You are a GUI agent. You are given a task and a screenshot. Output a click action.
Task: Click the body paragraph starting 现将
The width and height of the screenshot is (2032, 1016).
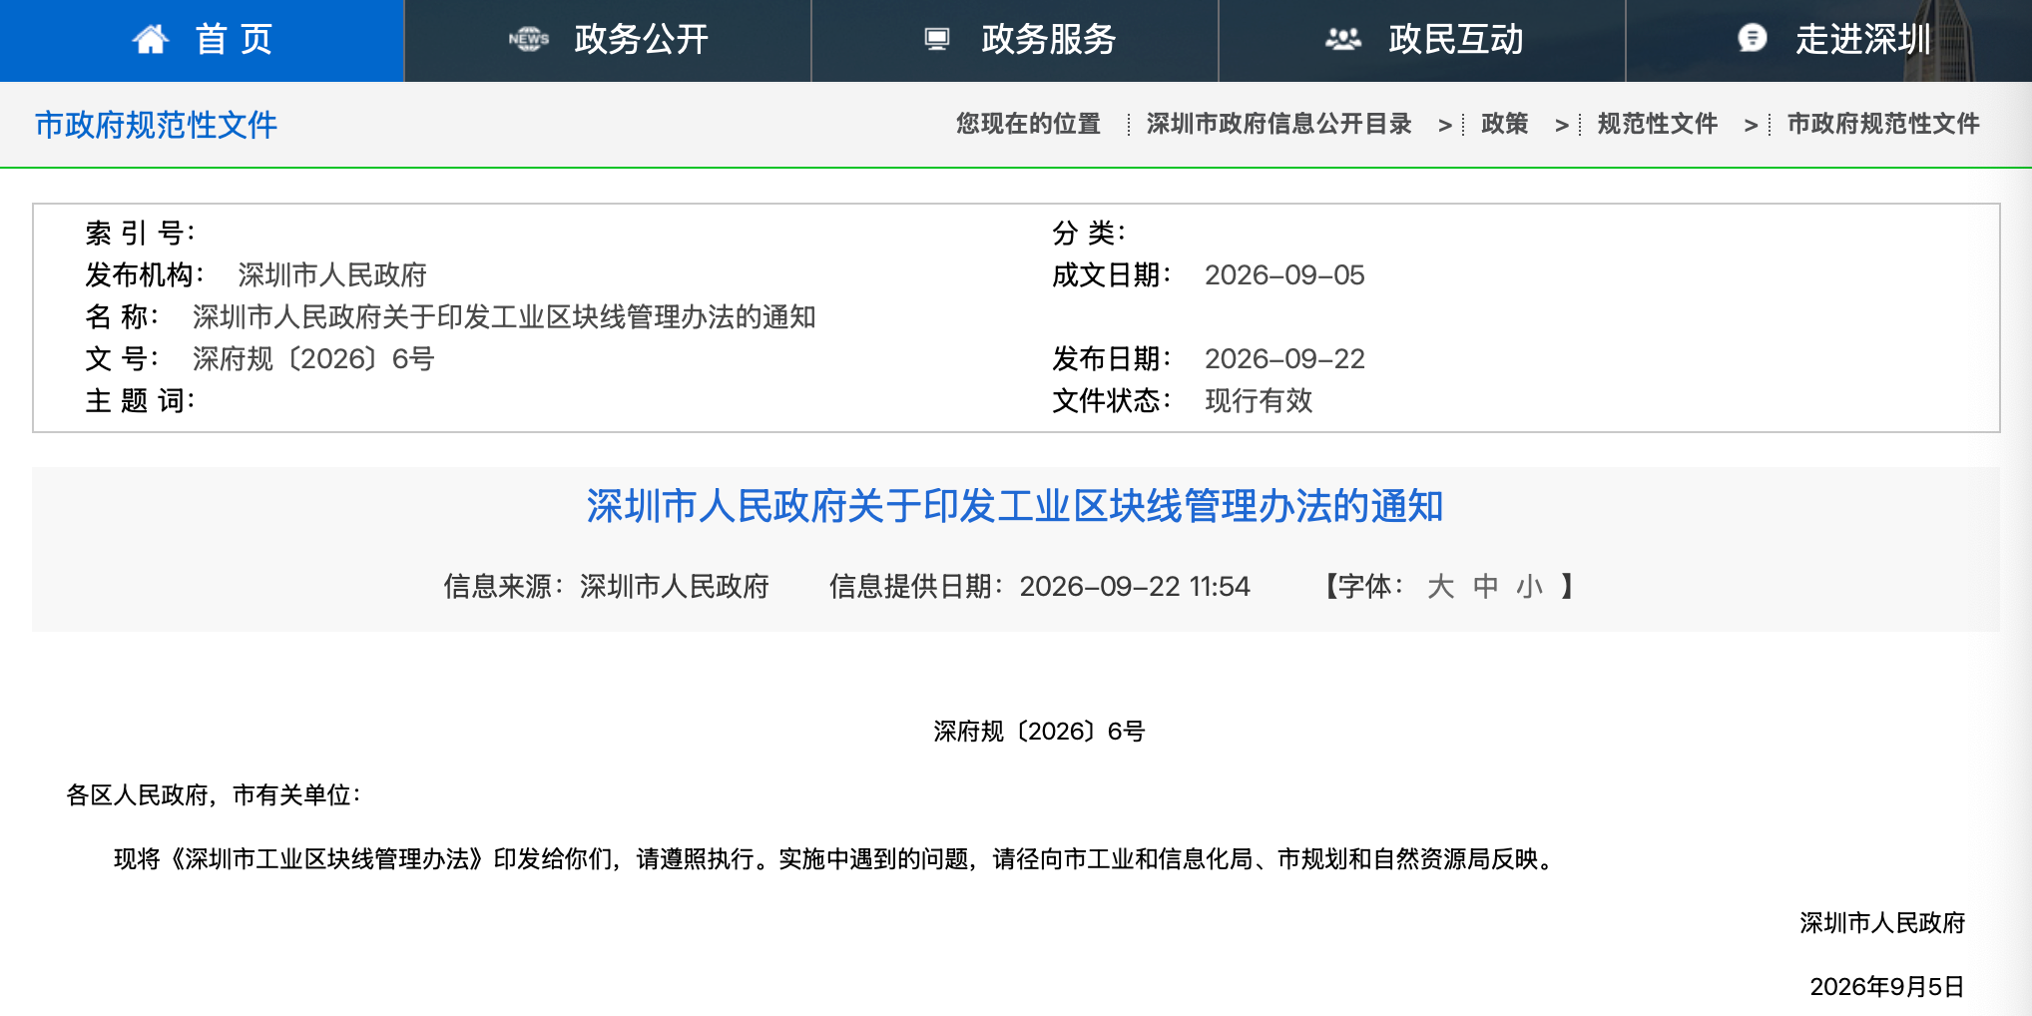pyautogui.click(x=835, y=859)
